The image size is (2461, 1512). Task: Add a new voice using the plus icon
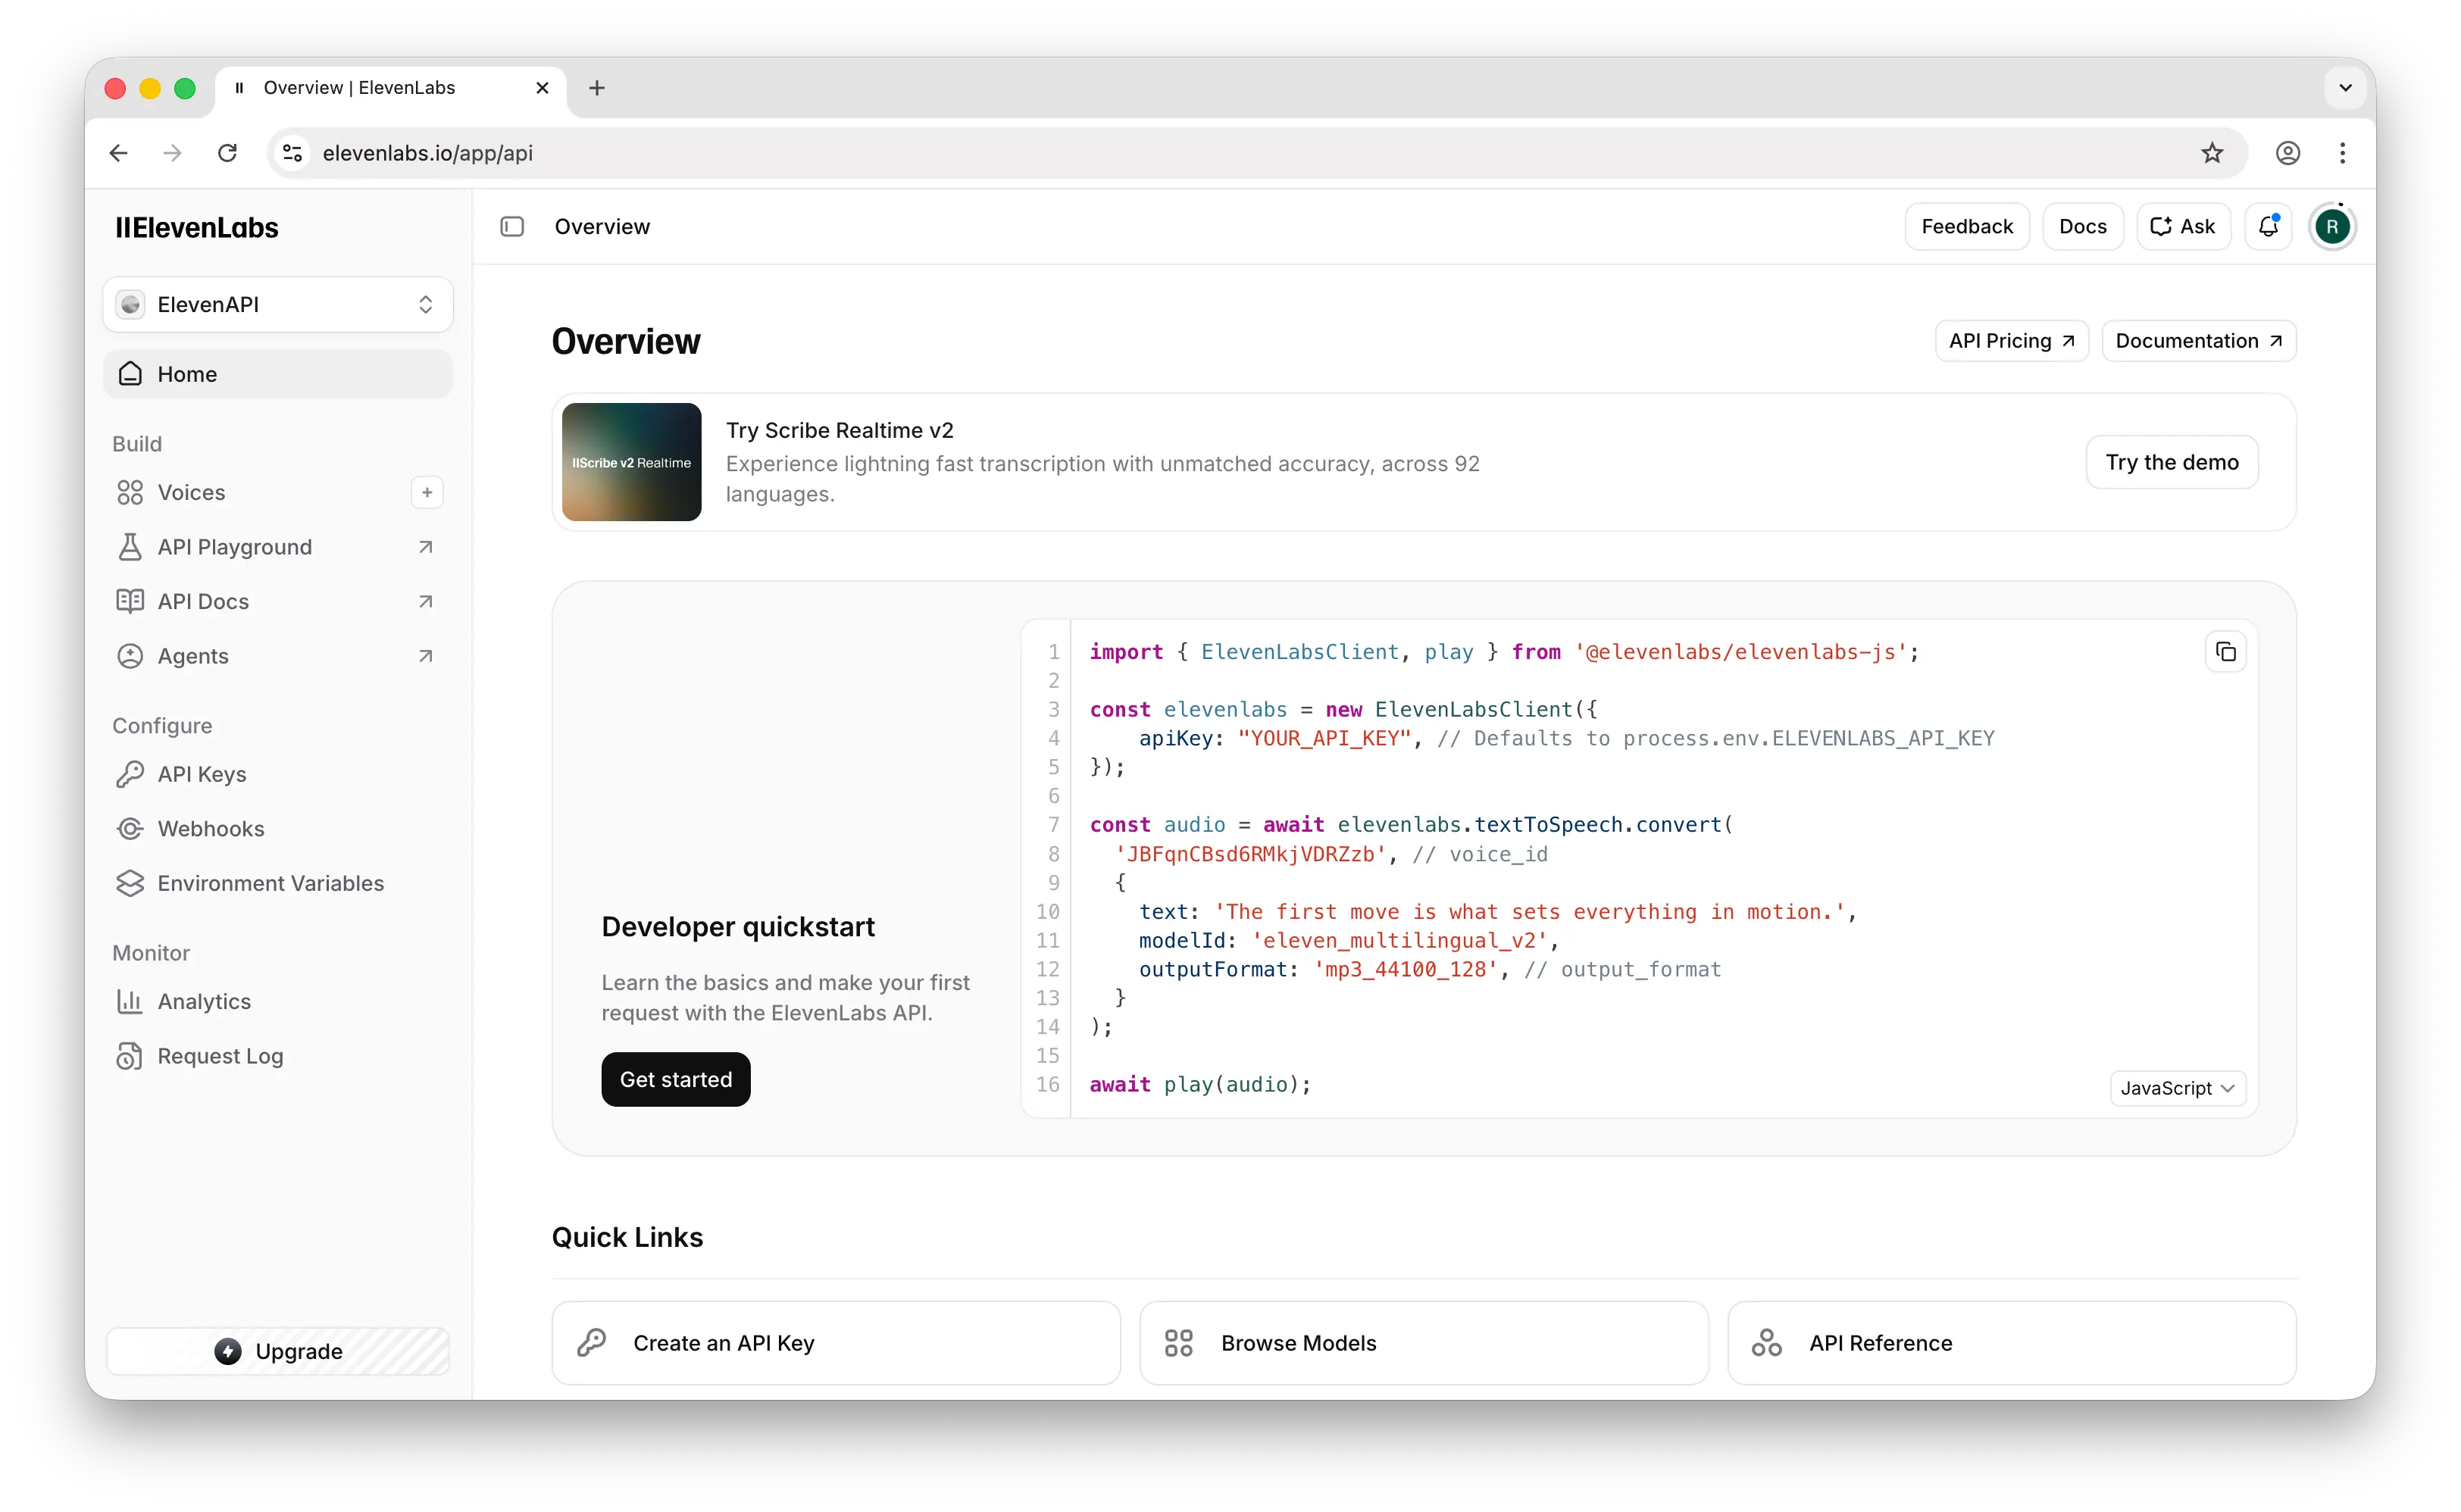click(427, 492)
